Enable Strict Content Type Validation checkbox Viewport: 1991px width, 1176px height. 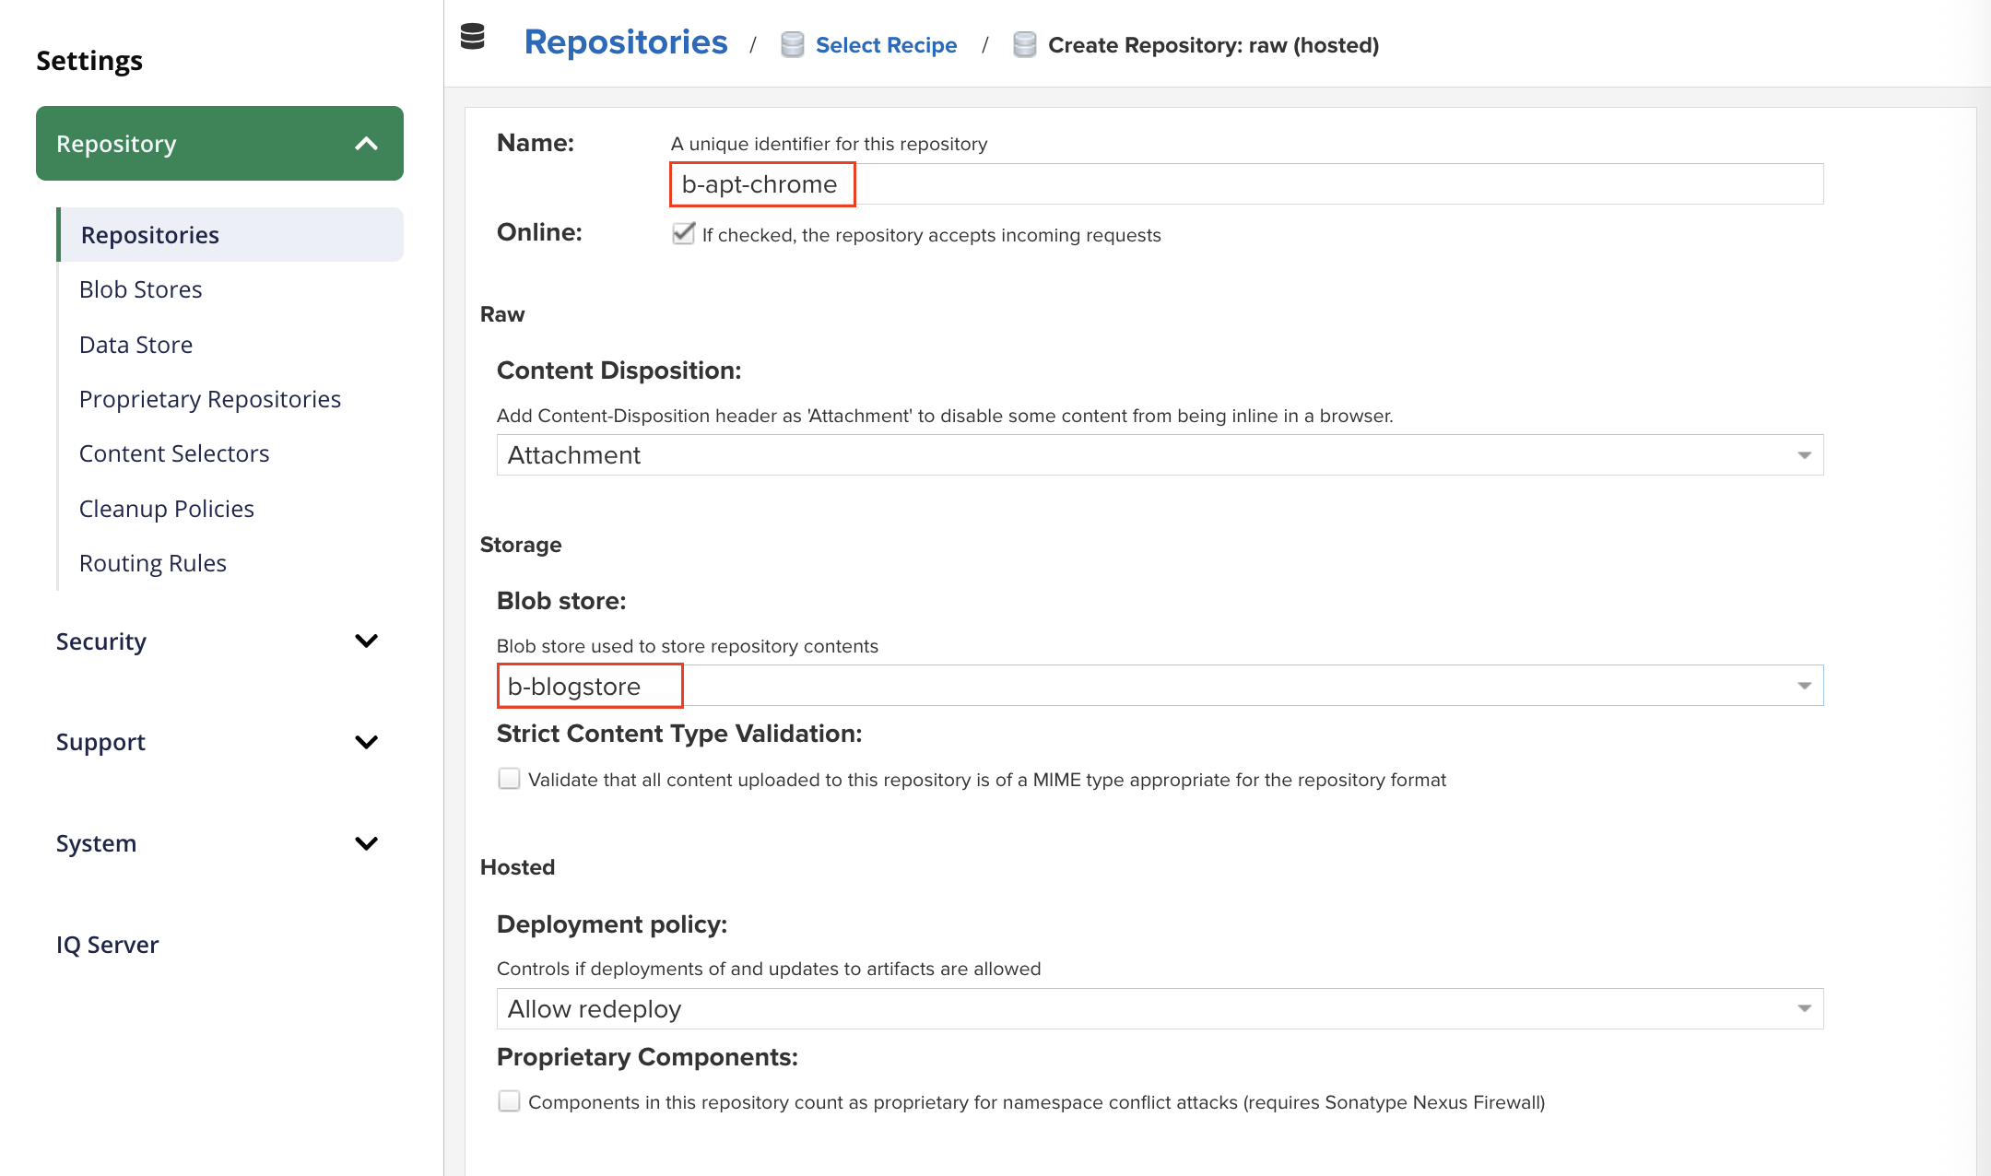[509, 779]
